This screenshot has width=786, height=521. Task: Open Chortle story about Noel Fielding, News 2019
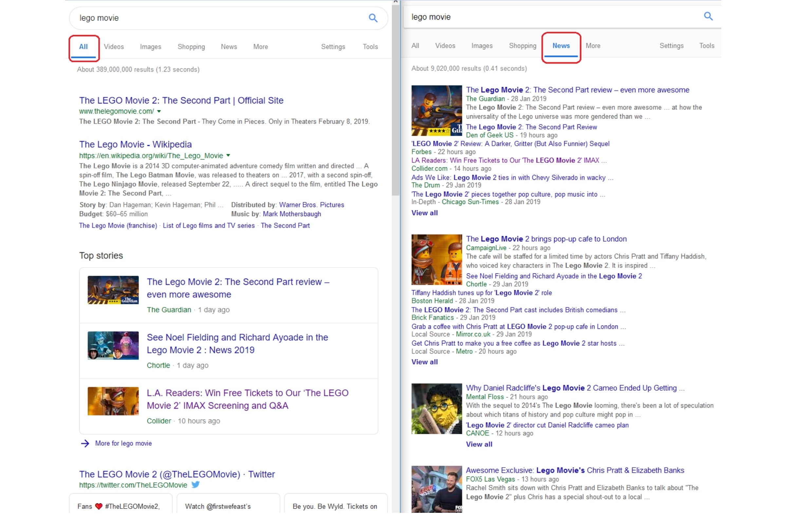coord(237,344)
